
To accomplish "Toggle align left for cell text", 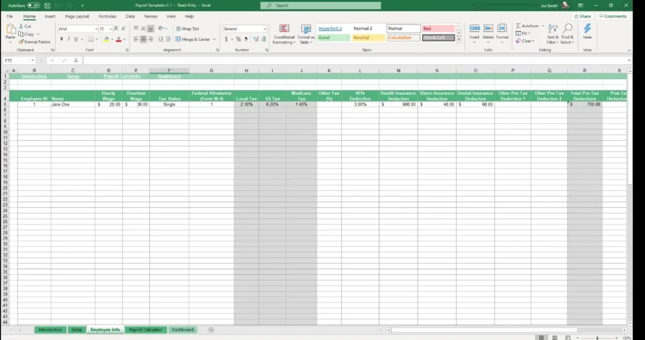I will [136, 40].
